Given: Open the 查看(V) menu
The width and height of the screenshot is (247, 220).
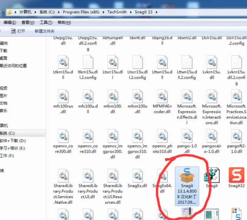Looking at the screenshot, I should (28, 22).
